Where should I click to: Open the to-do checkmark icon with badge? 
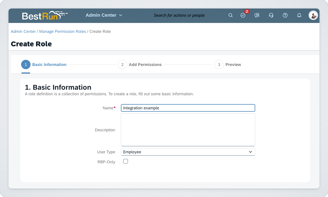243,15
